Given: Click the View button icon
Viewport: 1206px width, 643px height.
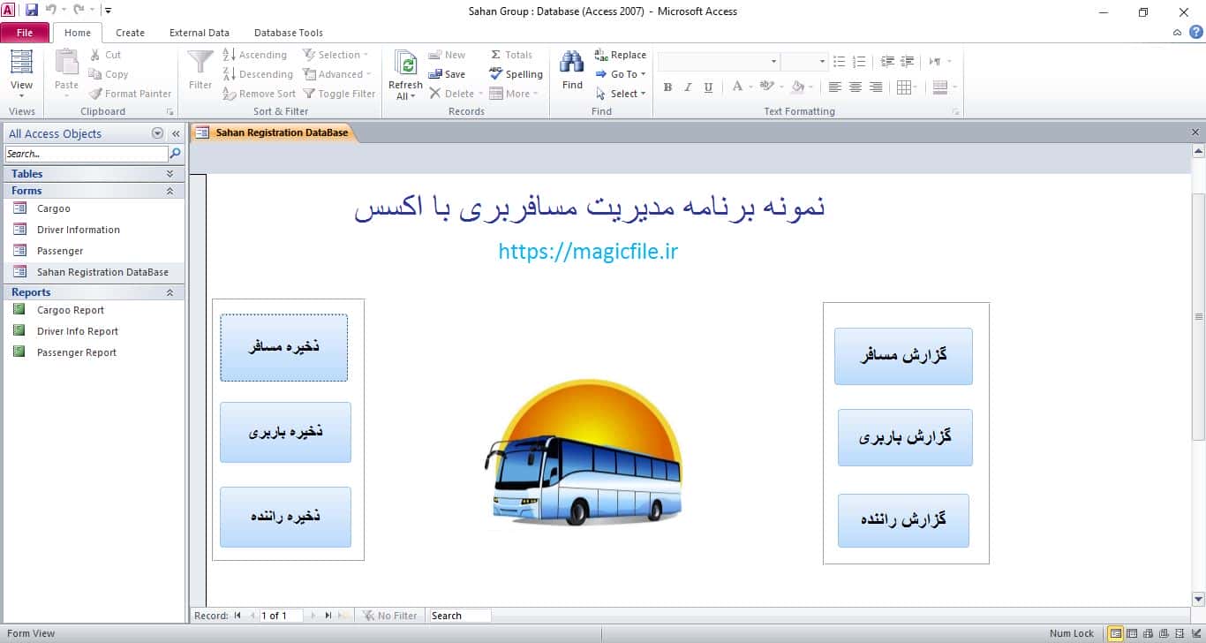Looking at the screenshot, I should (x=21, y=63).
